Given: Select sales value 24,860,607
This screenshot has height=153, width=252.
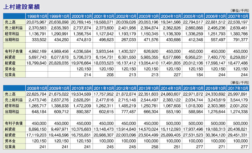Looking at the screenshot, I should 171,94.
